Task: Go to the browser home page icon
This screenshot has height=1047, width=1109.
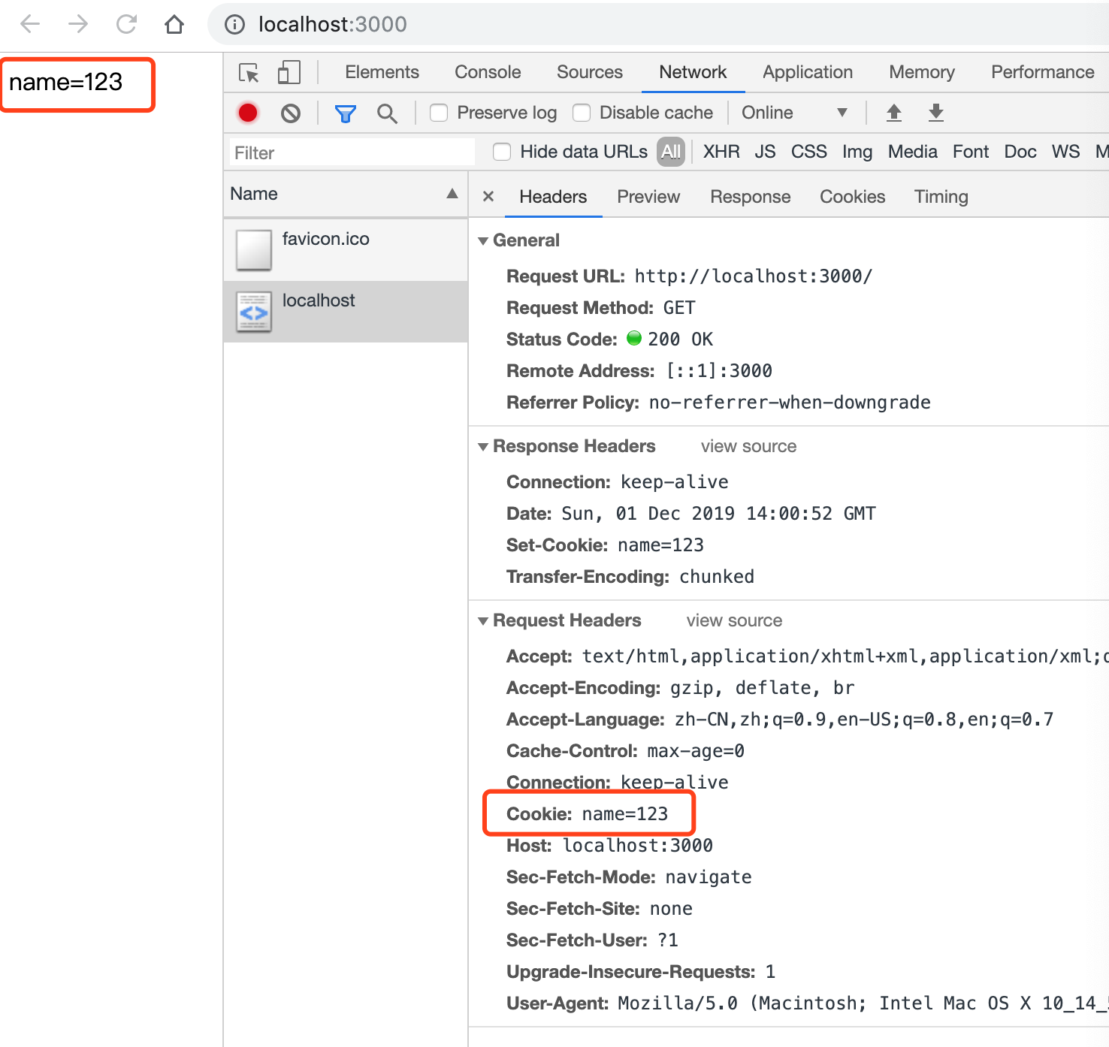Action: tap(174, 24)
